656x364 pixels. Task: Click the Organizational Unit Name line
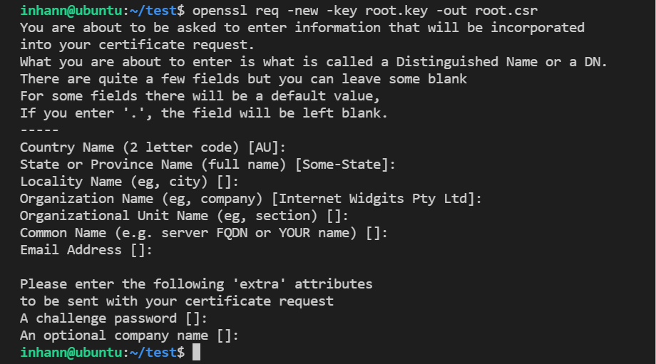tap(184, 216)
